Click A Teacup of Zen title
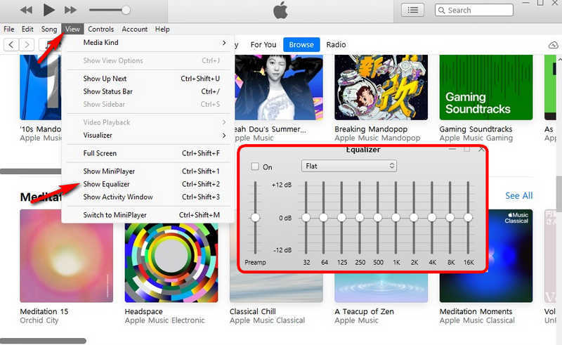The height and width of the screenshot is (345, 562). click(364, 311)
